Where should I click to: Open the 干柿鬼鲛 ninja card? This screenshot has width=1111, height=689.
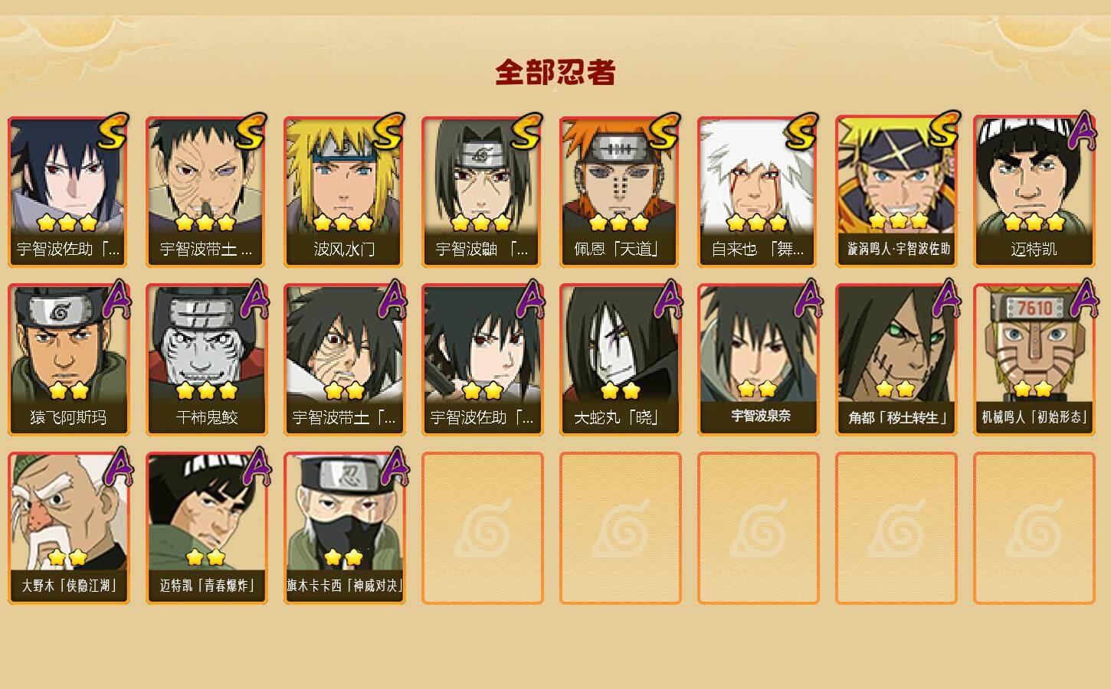point(207,360)
